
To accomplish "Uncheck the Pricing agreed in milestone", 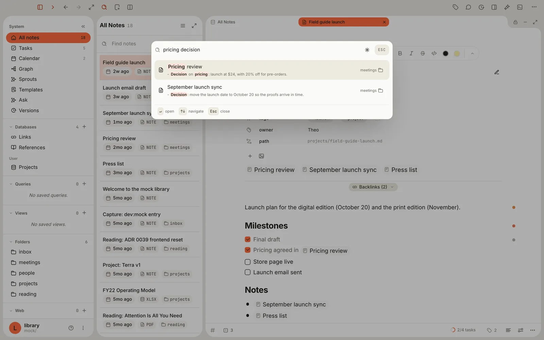I will [x=248, y=250].
